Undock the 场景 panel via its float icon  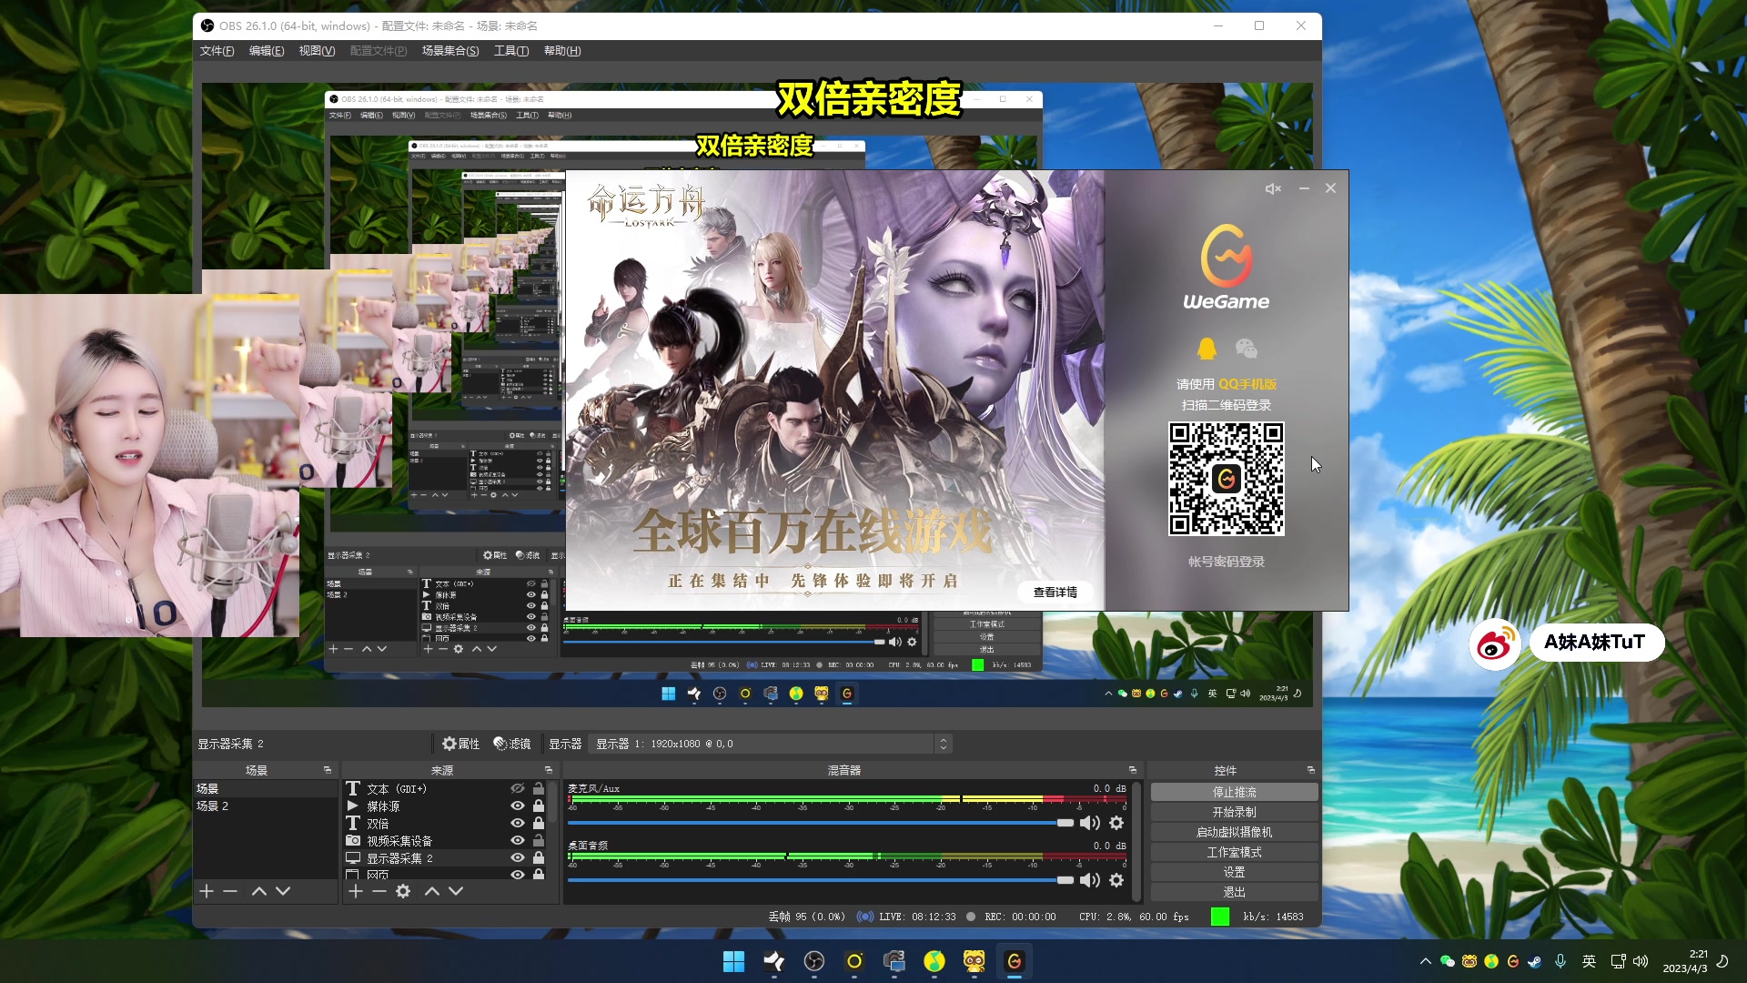(x=328, y=770)
